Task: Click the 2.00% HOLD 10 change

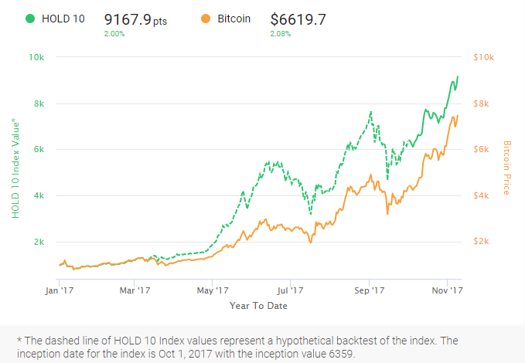Action: tap(114, 34)
